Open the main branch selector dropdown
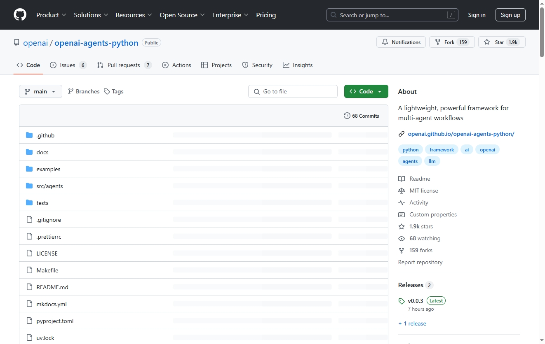The height and width of the screenshot is (344, 545). [x=40, y=91]
